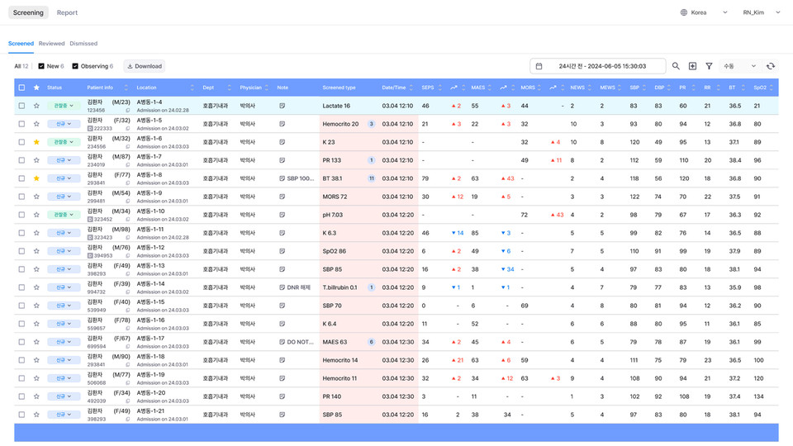The width and height of the screenshot is (793, 446).
Task: Click the Download button
Action: tap(145, 66)
